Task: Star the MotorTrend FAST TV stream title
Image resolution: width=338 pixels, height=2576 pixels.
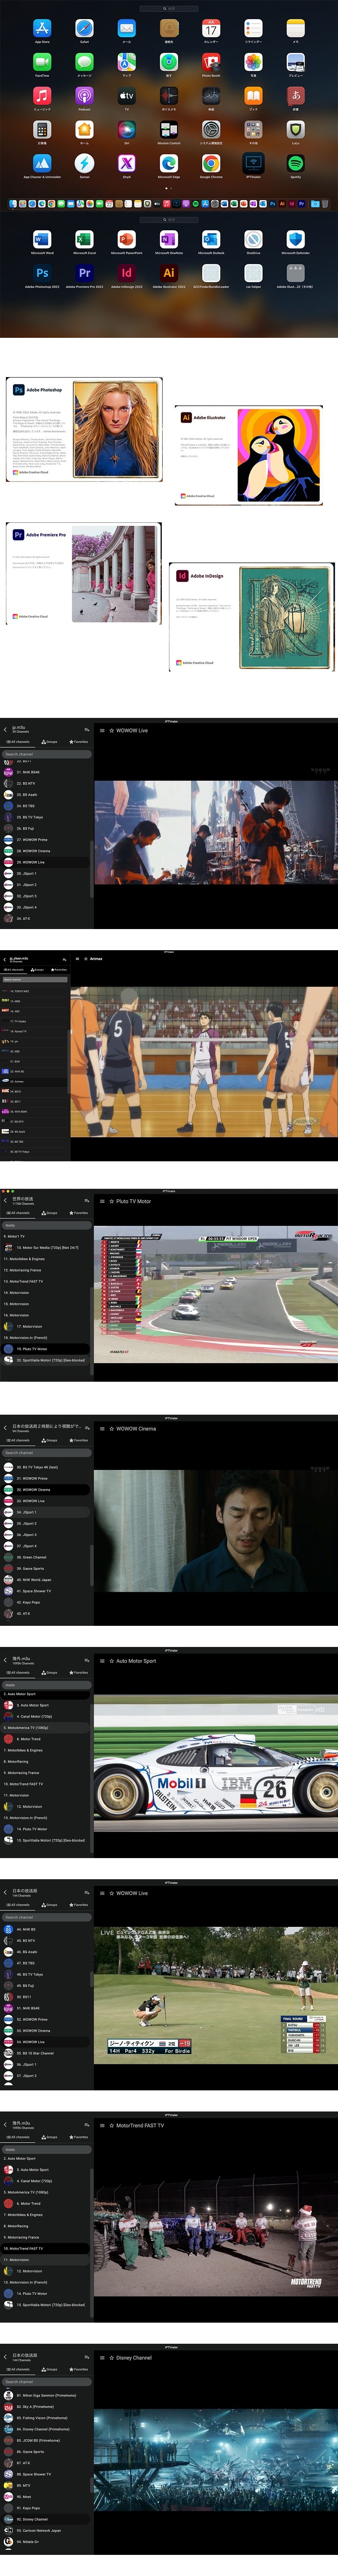Action: coord(111,2125)
